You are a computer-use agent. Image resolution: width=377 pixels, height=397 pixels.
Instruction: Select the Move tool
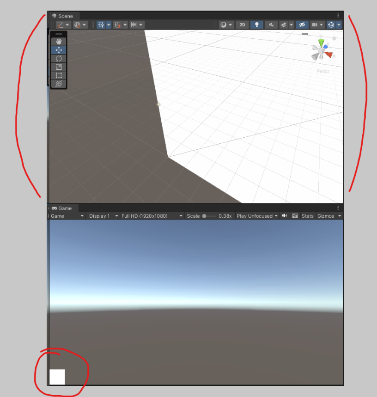pyautogui.click(x=59, y=50)
